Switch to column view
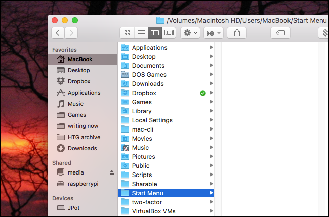This screenshot has height=217, width=329. point(155,33)
